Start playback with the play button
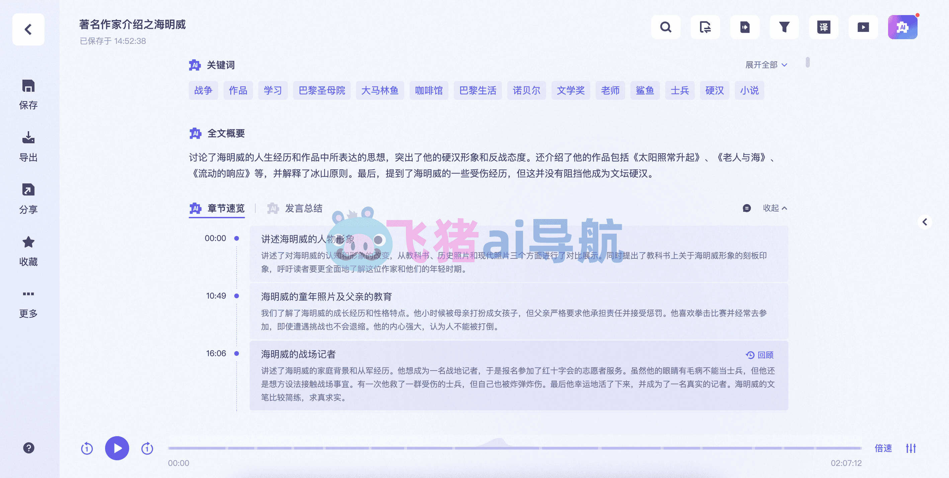The width and height of the screenshot is (949, 478). (x=117, y=448)
